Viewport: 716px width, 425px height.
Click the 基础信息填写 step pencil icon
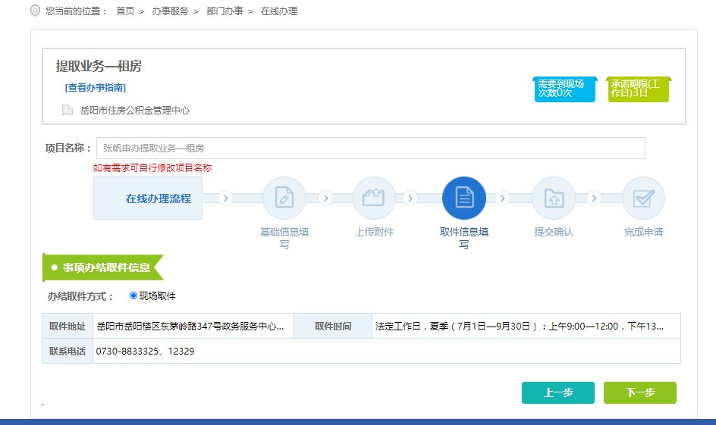click(284, 198)
